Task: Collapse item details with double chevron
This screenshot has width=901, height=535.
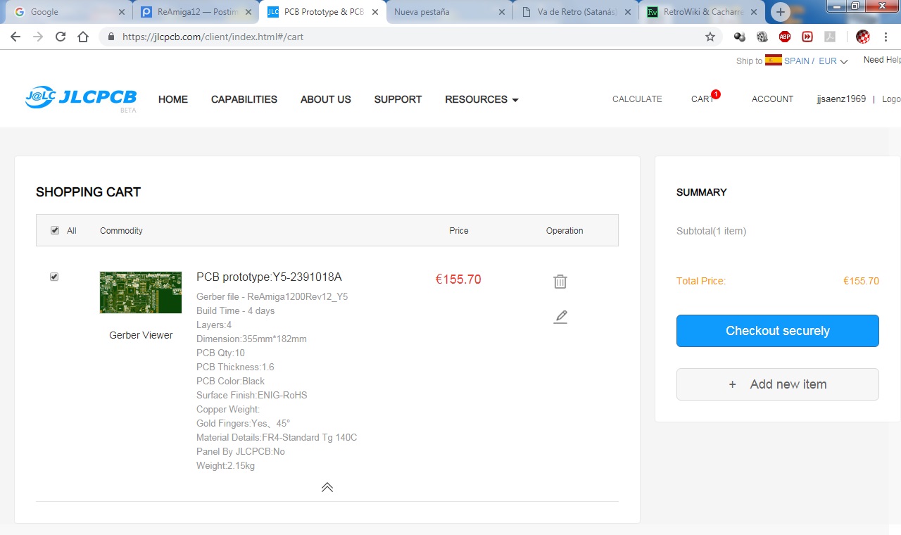Action: tap(327, 487)
